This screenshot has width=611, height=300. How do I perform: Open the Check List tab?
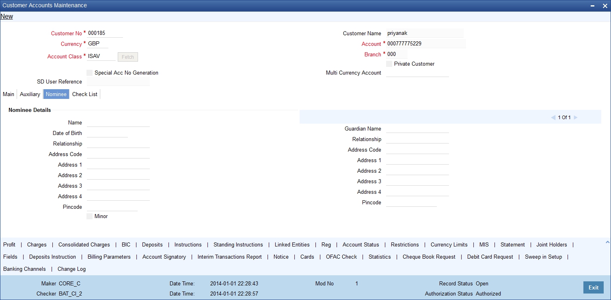pyautogui.click(x=85, y=94)
